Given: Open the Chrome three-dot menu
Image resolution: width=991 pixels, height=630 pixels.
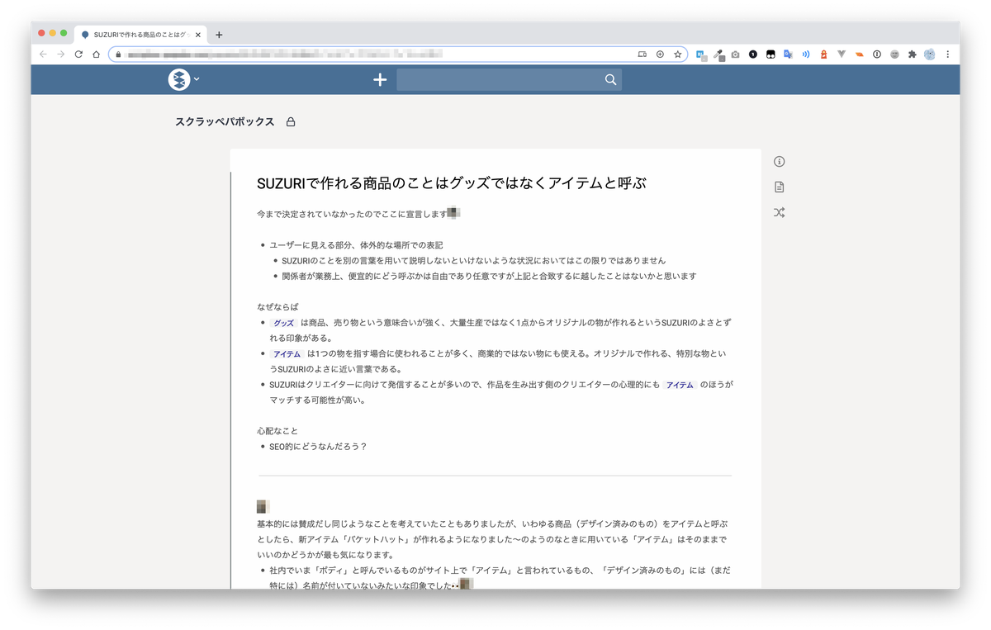Looking at the screenshot, I should (x=947, y=54).
